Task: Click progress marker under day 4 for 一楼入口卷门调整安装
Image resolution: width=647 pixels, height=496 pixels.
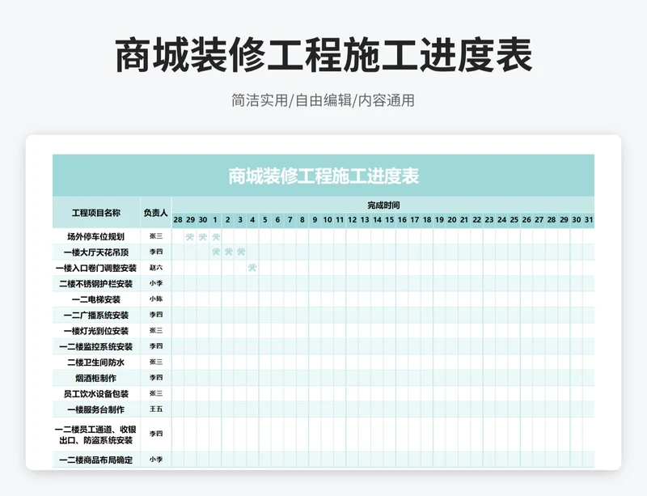Action: [252, 268]
